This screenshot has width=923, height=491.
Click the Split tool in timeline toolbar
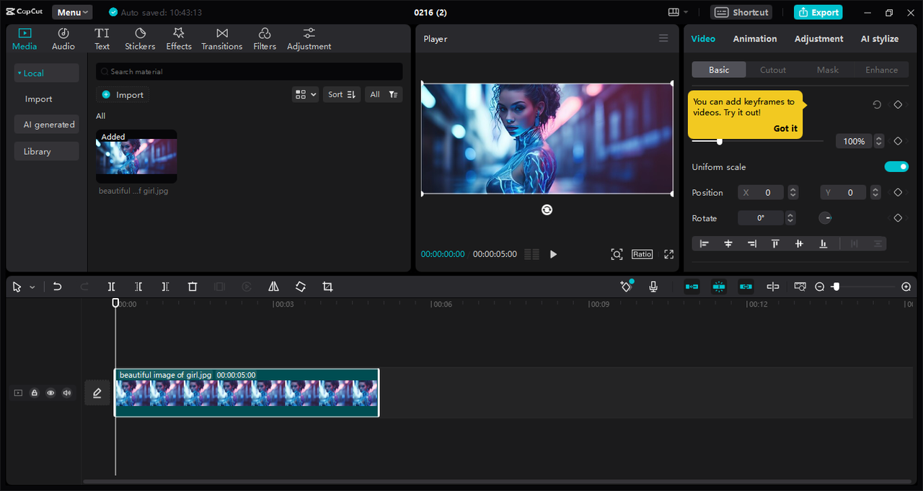click(x=112, y=287)
